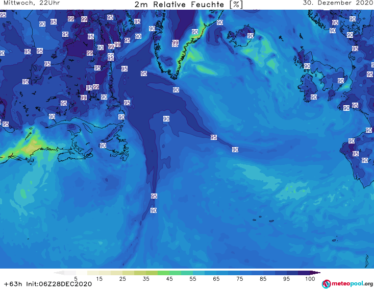Click the 90 contour label on Iceland
This screenshot has height=289, width=374.
coord(251,36)
